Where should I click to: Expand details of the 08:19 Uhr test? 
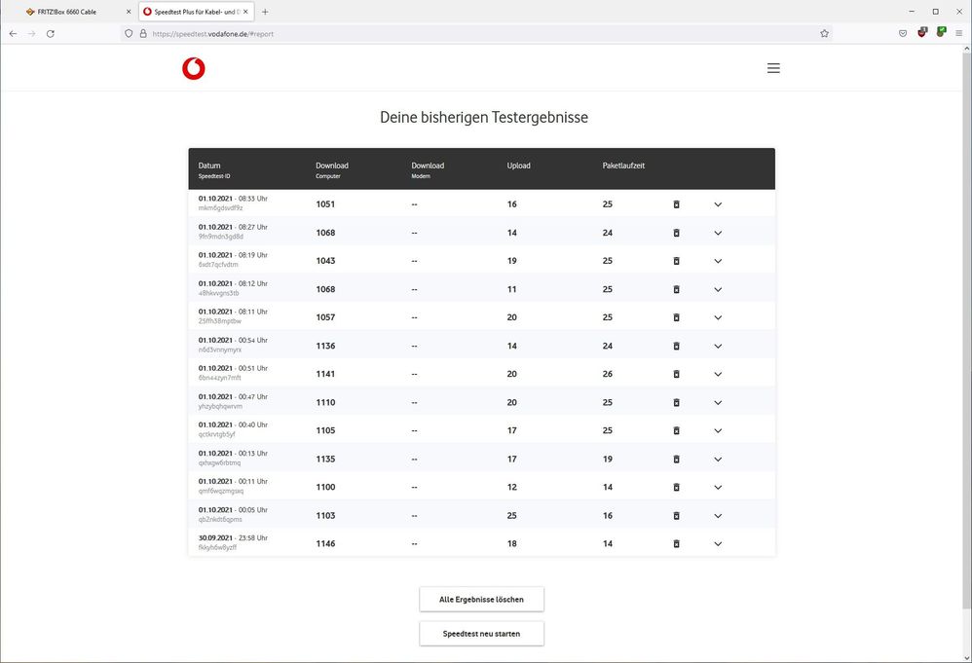tap(718, 261)
